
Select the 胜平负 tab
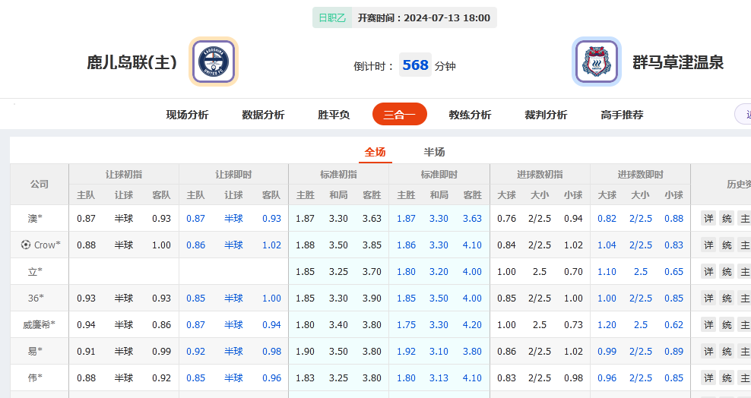(334, 115)
